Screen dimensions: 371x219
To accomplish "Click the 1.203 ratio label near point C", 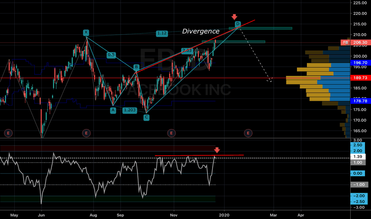I will pos(130,110).
